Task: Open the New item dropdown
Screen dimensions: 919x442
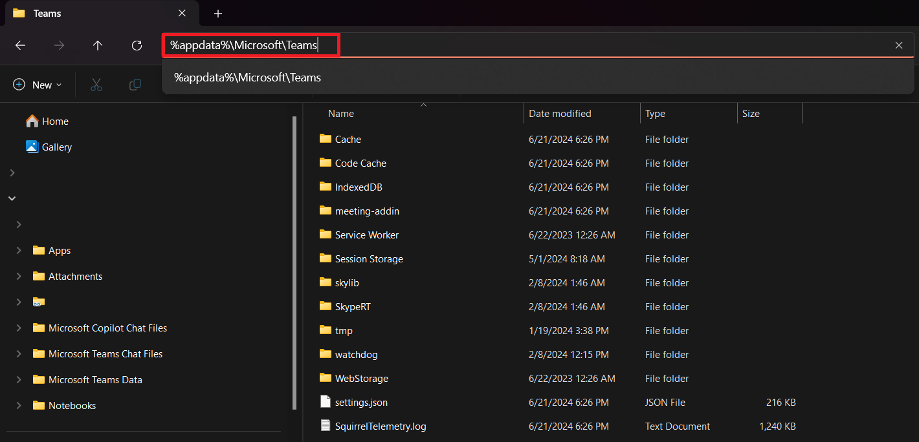Action: click(38, 85)
